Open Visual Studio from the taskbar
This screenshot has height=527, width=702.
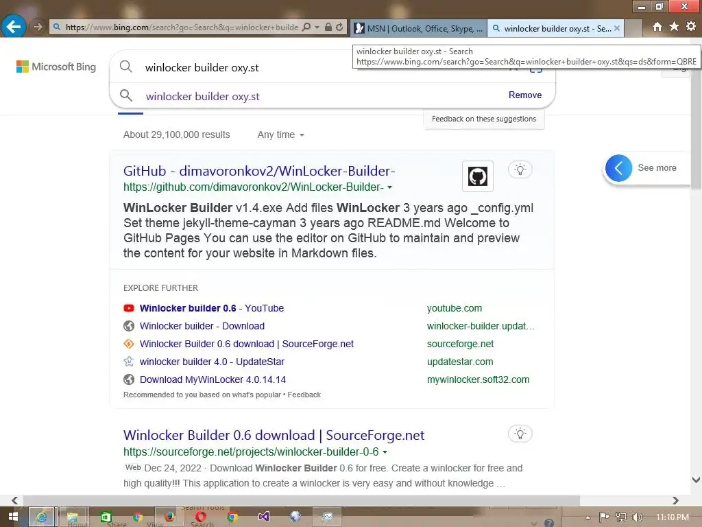(x=264, y=517)
